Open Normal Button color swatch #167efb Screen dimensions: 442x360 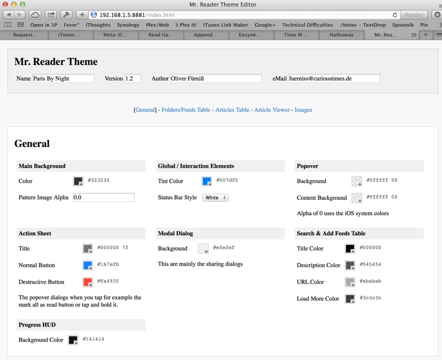pos(88,265)
